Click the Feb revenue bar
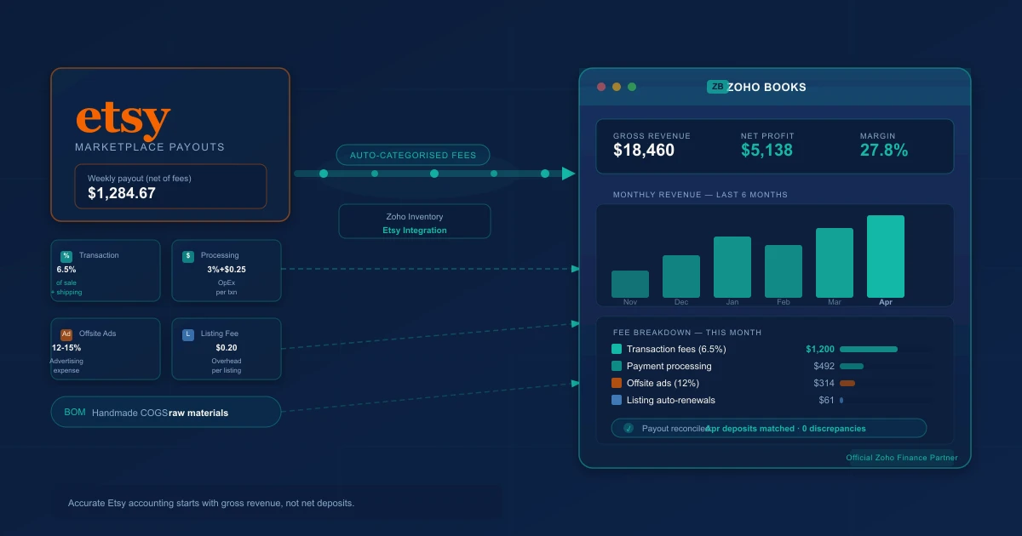1022x536 pixels. tap(784, 271)
